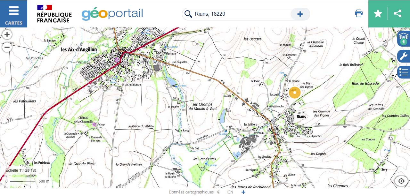Image resolution: width=410 pixels, height=196 pixels.
Task: Click the géoportail logo
Action: point(112,14)
